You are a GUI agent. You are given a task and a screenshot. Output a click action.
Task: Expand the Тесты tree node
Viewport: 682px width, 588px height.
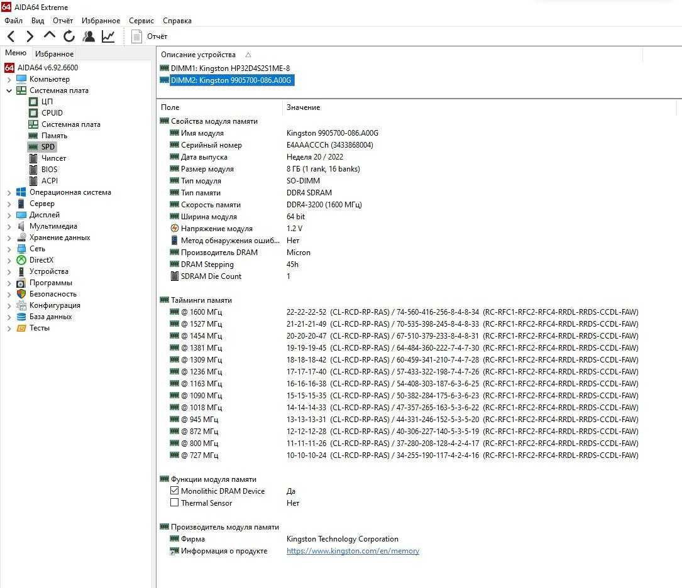[x=9, y=328]
